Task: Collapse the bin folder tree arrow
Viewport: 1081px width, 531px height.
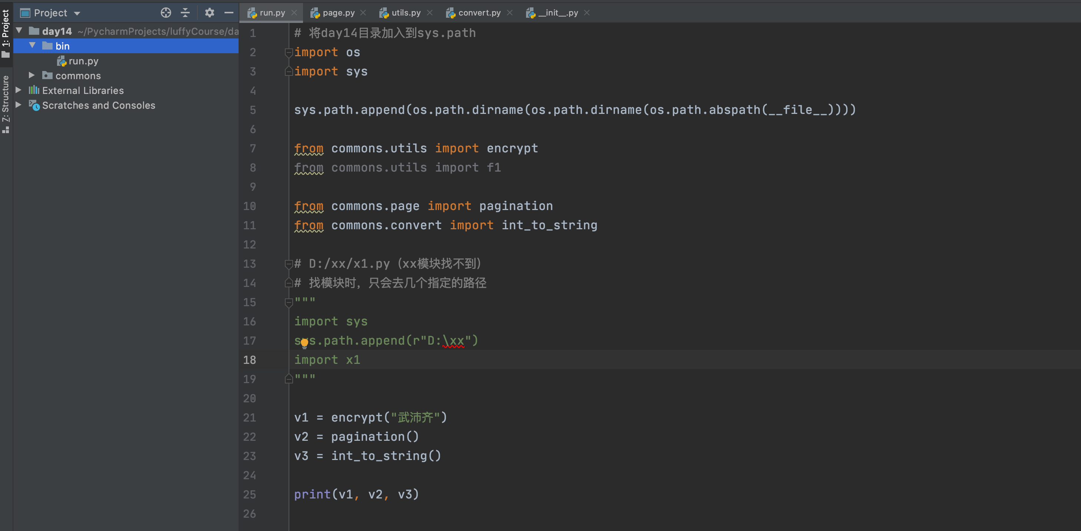Action: click(32, 45)
